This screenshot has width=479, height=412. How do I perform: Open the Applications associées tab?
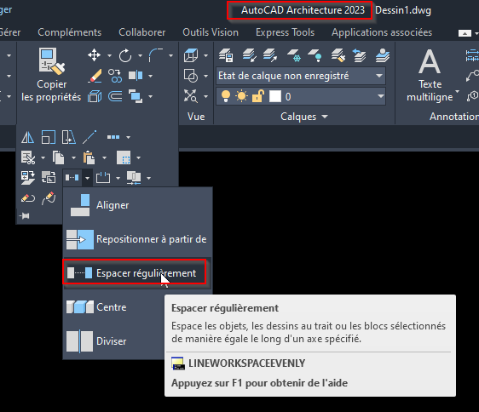(382, 32)
